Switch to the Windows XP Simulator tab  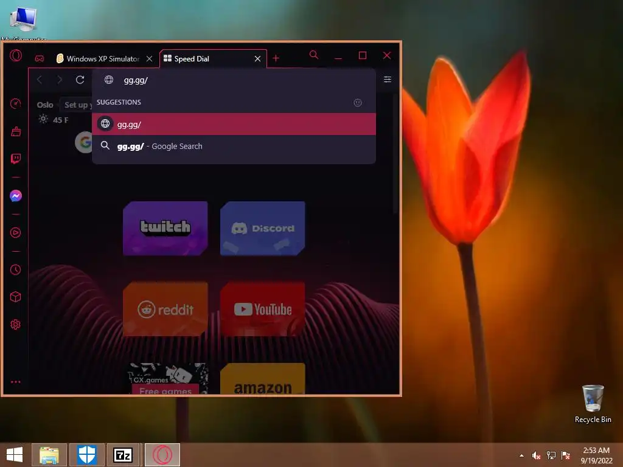[102, 59]
